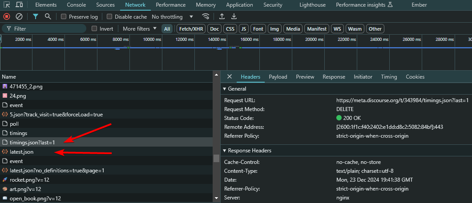Click the 16000 ms timeline overview marker
The width and height of the screenshot is (472, 203).
250,40
